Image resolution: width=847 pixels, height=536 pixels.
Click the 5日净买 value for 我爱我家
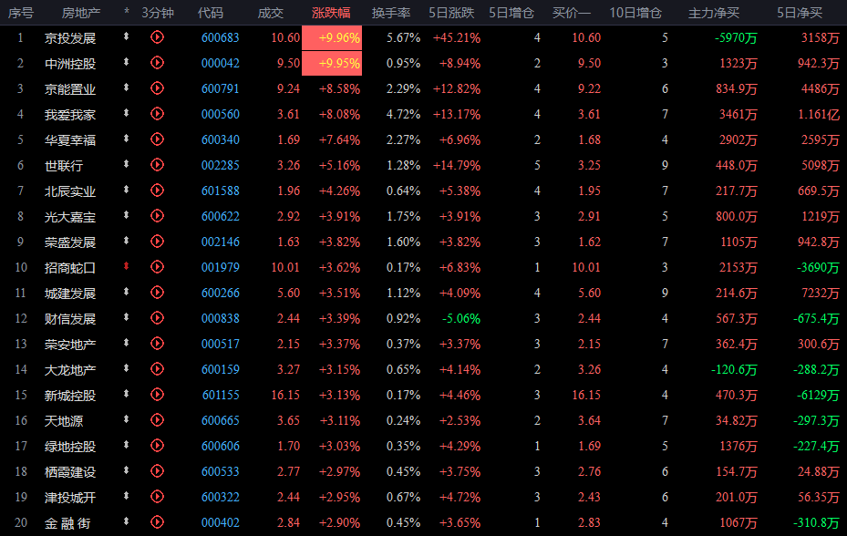[x=821, y=114]
